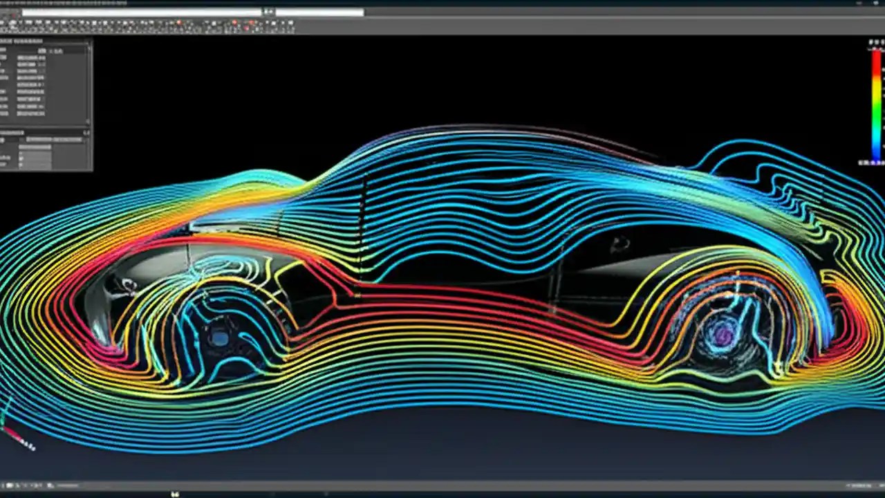885x498 pixels.
Task: Enable the option checkbox in the lower settings panel
Action: [x=19, y=158]
